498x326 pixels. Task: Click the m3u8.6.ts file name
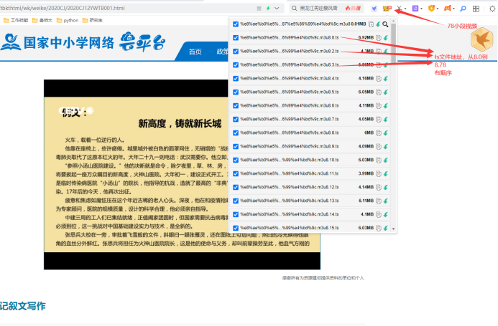click(290, 106)
